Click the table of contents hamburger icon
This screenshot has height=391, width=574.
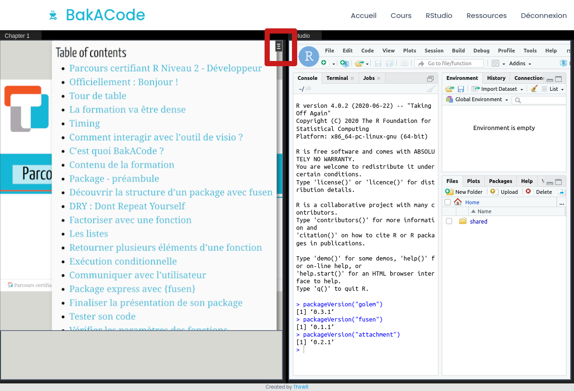point(279,46)
